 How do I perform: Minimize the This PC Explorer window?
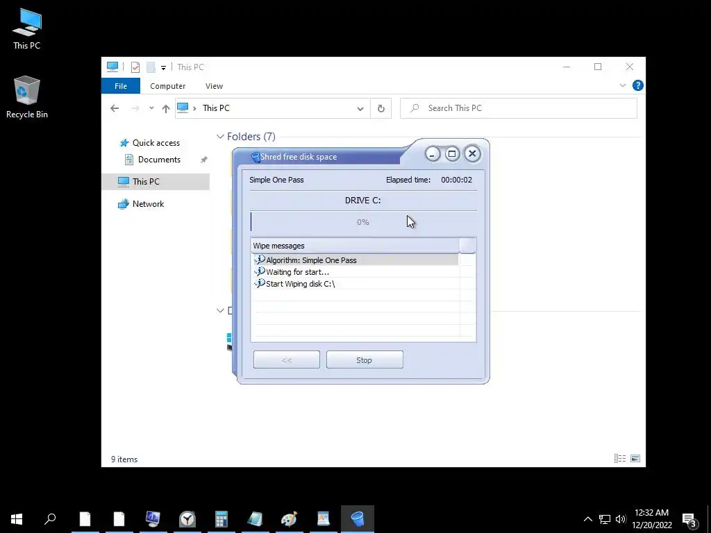[567, 67]
